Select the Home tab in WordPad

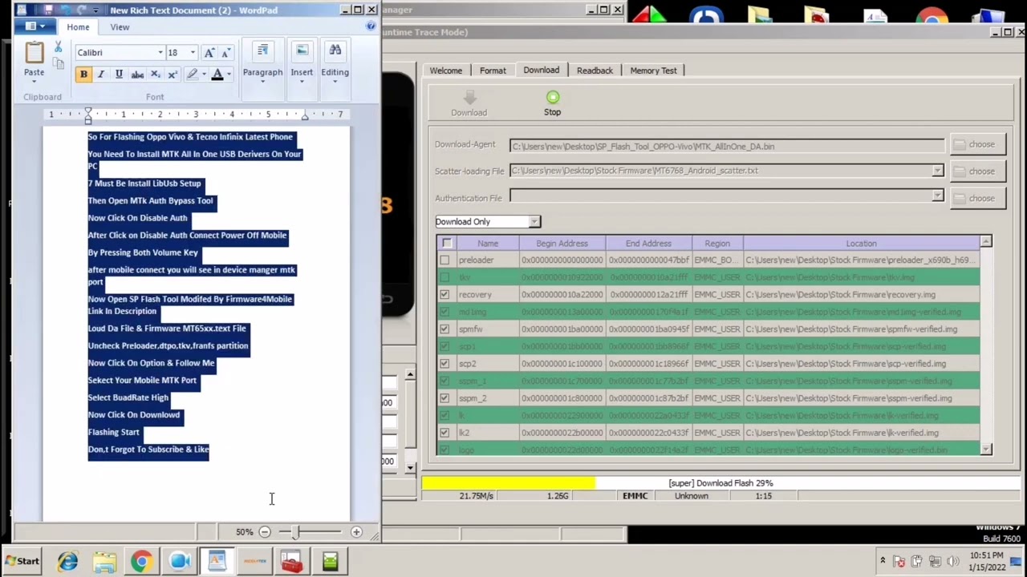point(78,27)
